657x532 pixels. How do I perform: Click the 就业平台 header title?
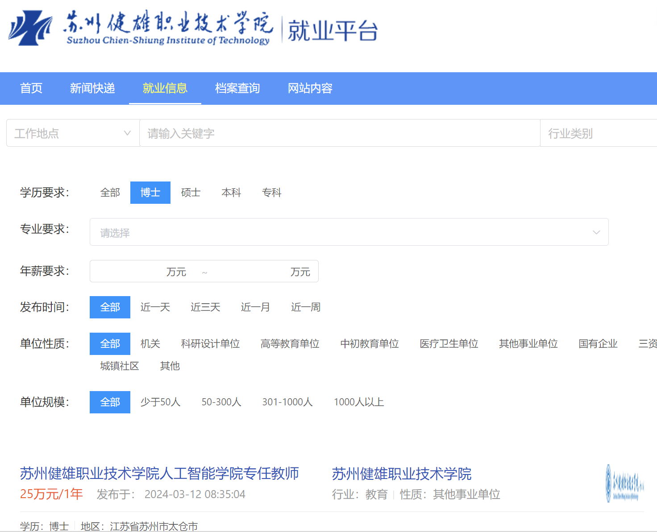[x=333, y=31]
